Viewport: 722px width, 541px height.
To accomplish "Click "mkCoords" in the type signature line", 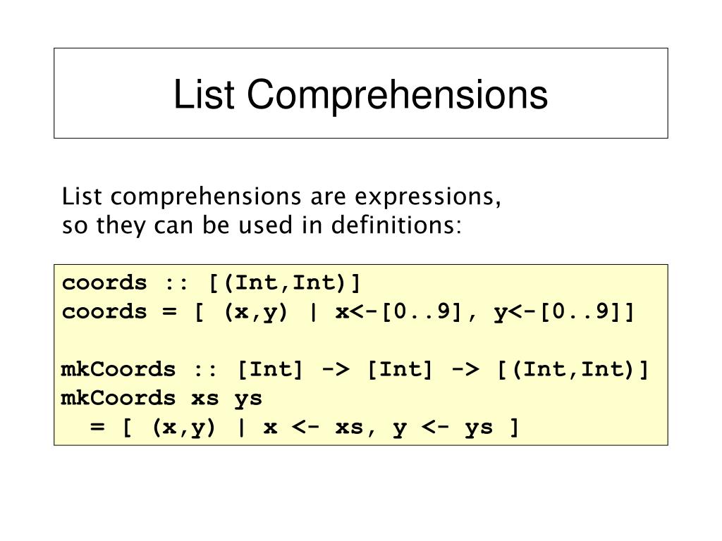I will 118,369.
